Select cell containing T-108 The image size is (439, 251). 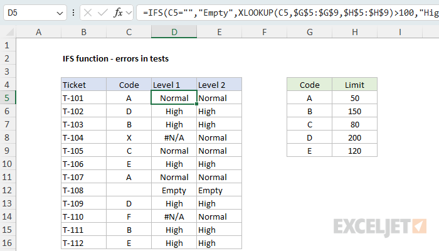pos(83,190)
